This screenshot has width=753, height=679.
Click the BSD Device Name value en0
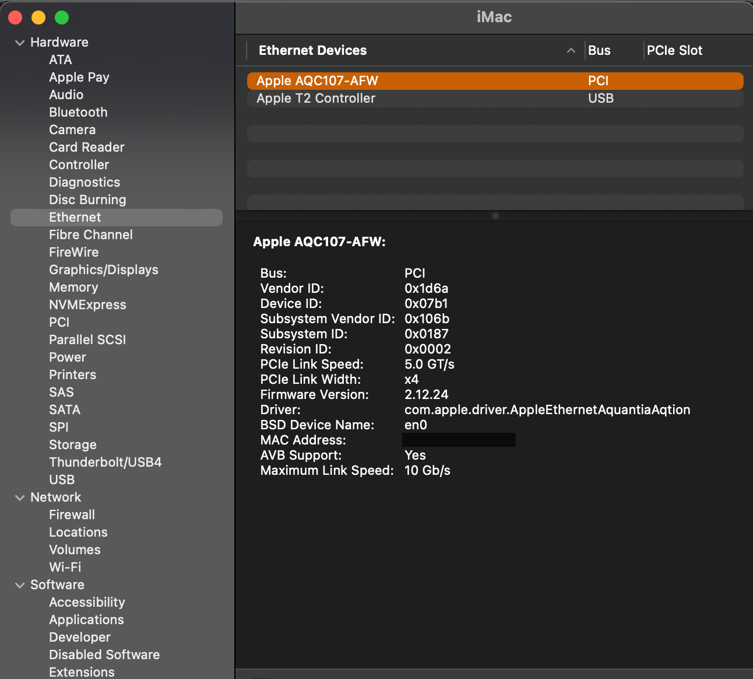click(416, 425)
